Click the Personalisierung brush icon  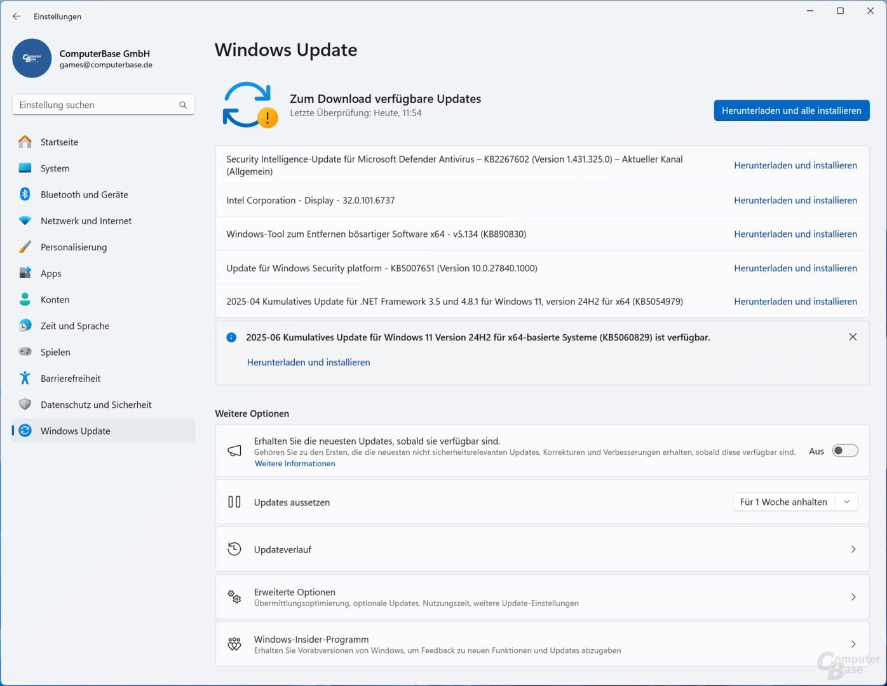25,247
